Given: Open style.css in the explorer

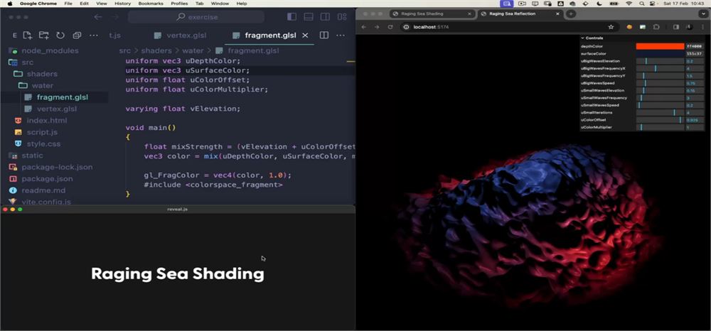Looking at the screenshot, I should point(43,143).
